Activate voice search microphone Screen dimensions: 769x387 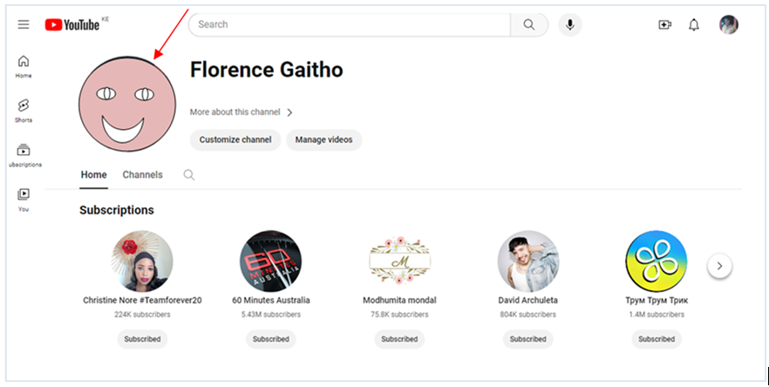coord(570,24)
